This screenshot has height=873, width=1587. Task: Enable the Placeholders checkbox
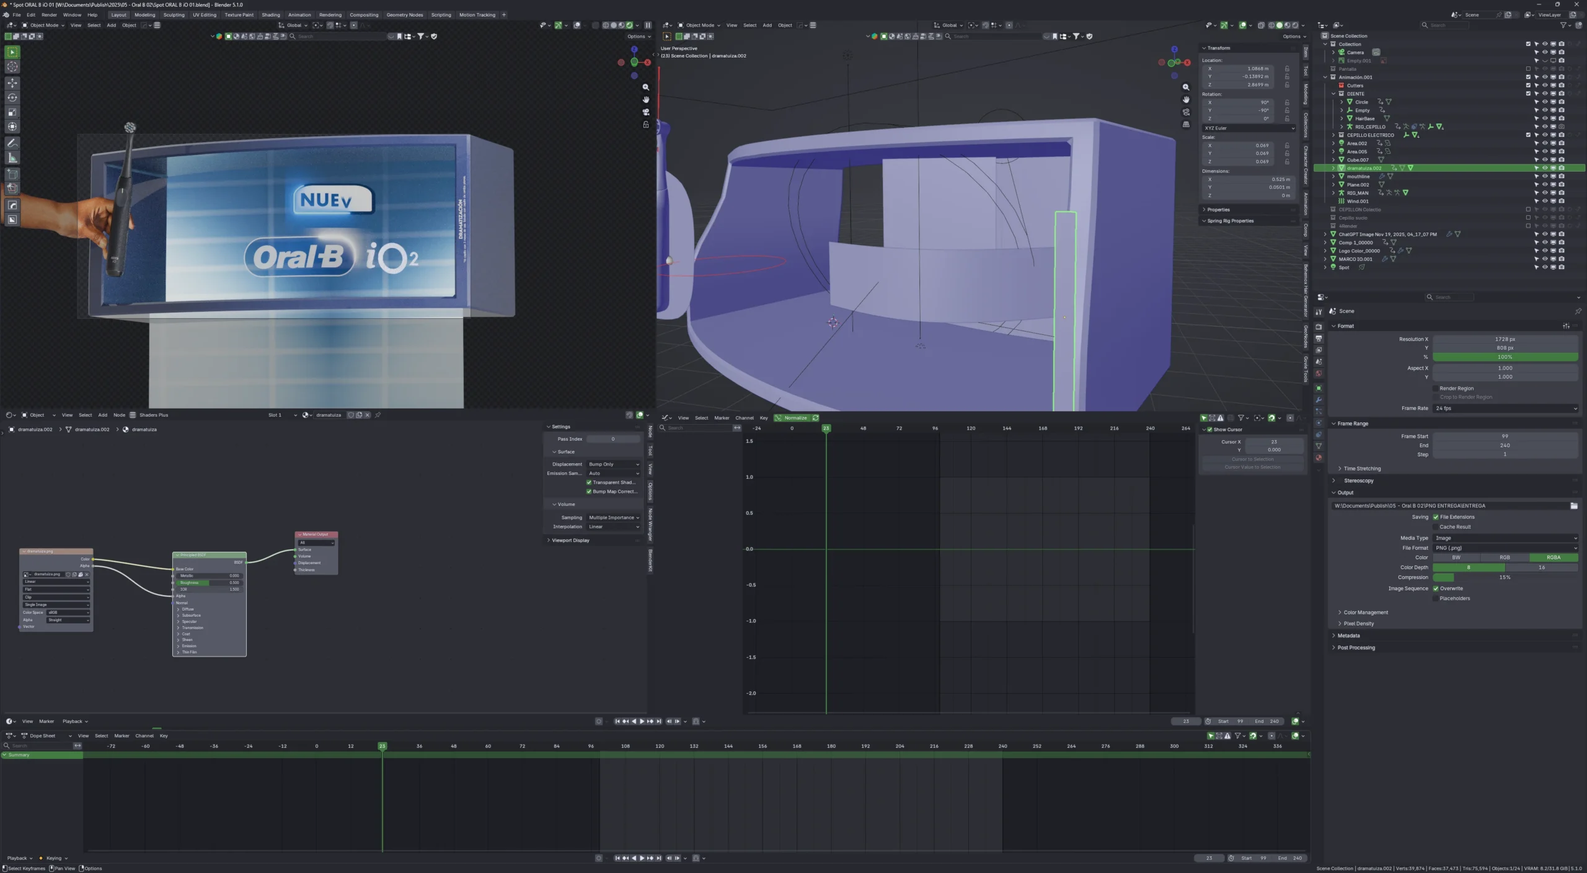(1436, 599)
